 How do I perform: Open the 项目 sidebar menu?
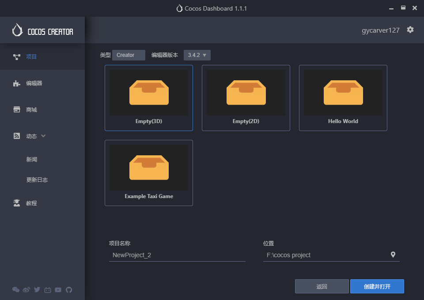[x=42, y=57]
